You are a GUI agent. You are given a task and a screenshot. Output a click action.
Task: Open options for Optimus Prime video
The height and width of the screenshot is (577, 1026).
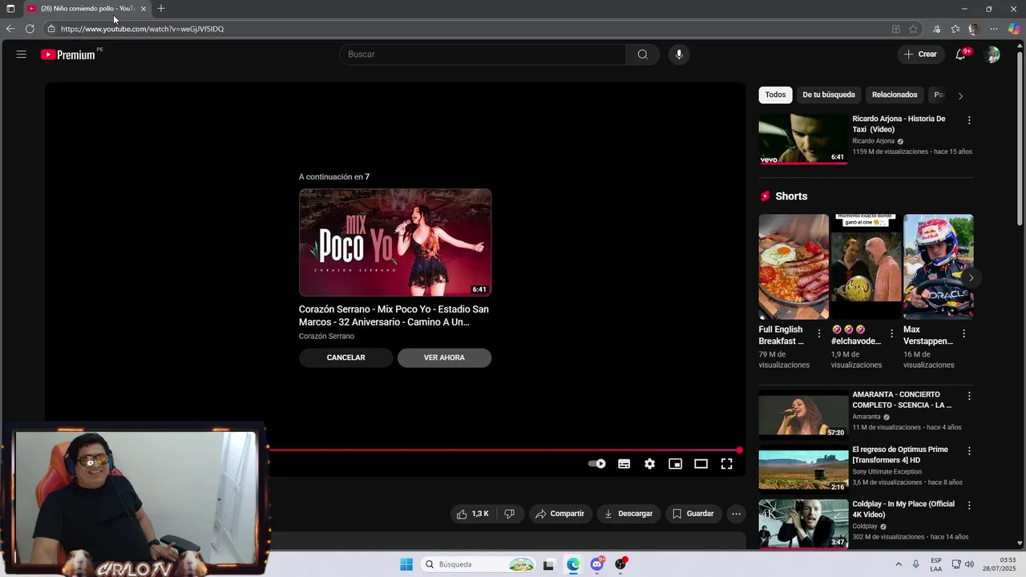[969, 451]
